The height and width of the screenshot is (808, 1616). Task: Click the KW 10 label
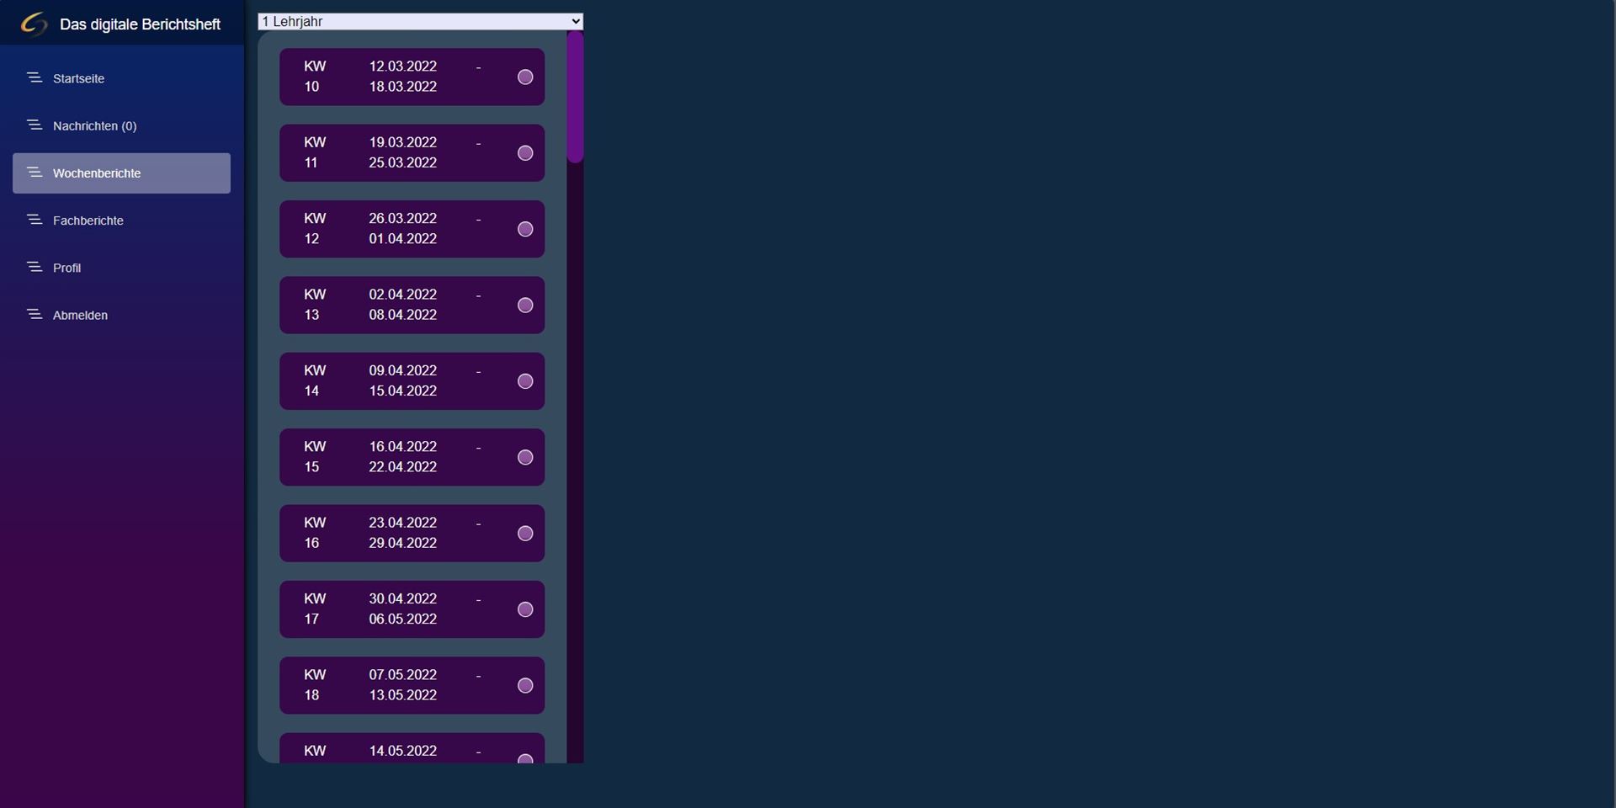coord(315,76)
